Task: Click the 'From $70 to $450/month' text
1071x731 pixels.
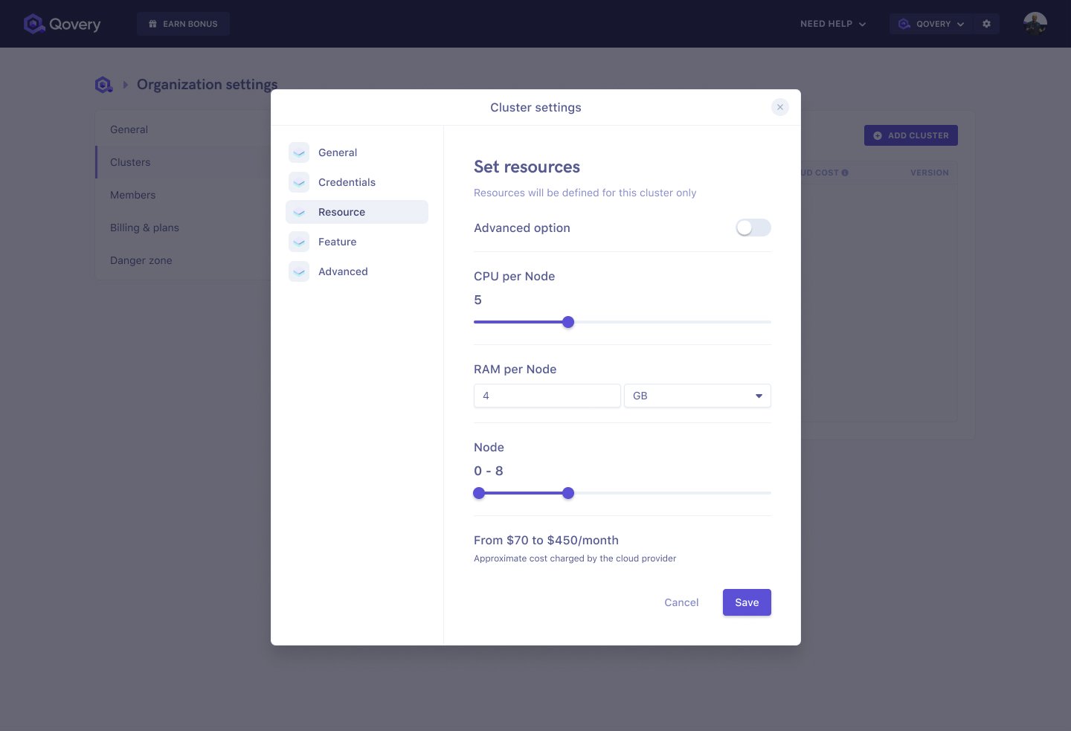Action: [546, 540]
